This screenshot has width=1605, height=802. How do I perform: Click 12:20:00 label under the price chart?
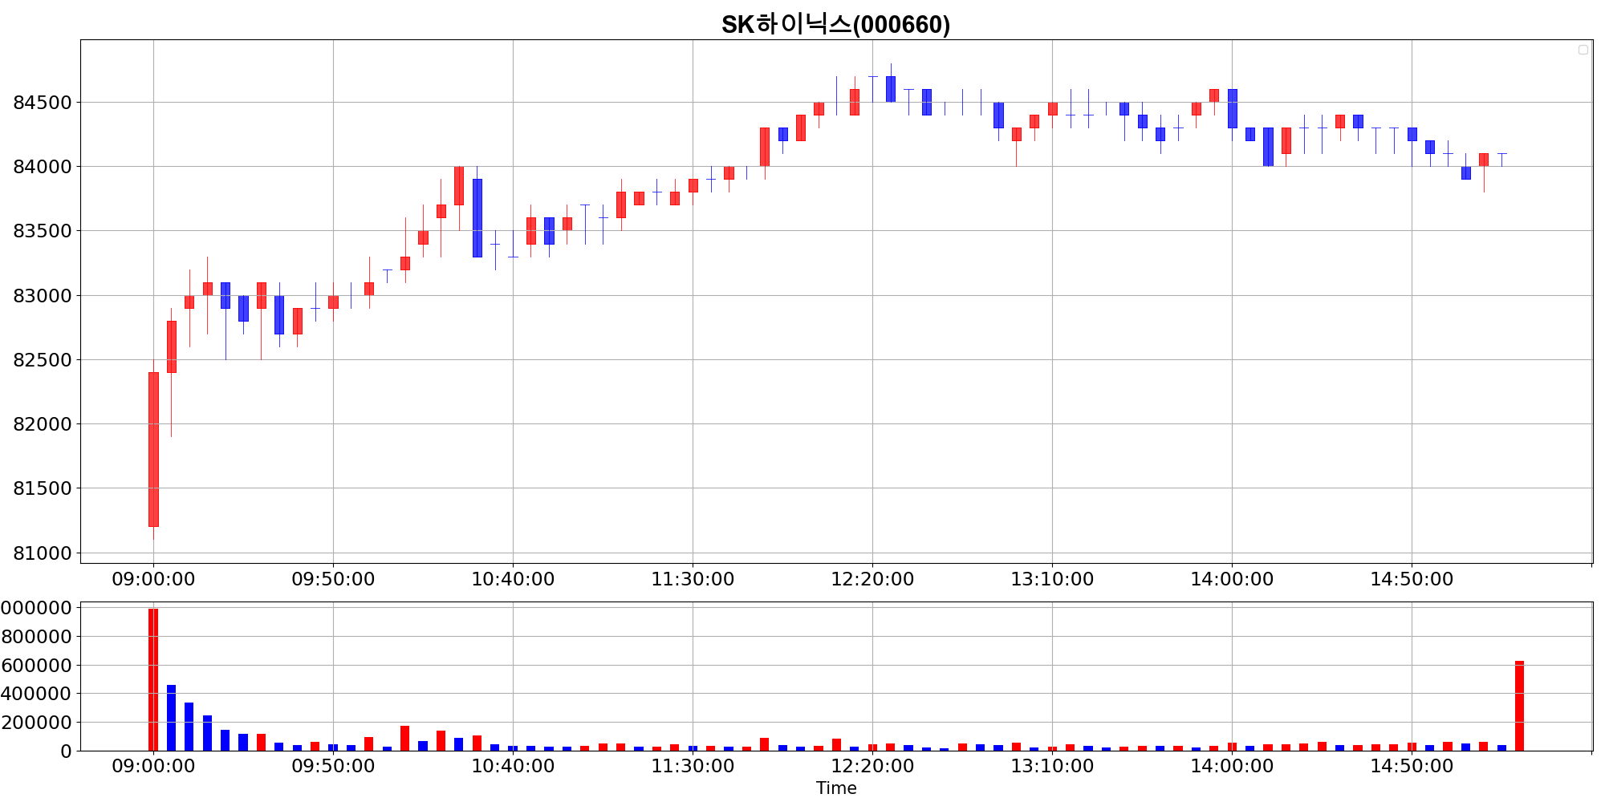point(872,579)
